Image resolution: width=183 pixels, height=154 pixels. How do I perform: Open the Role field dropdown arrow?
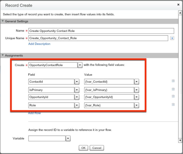[77, 105]
